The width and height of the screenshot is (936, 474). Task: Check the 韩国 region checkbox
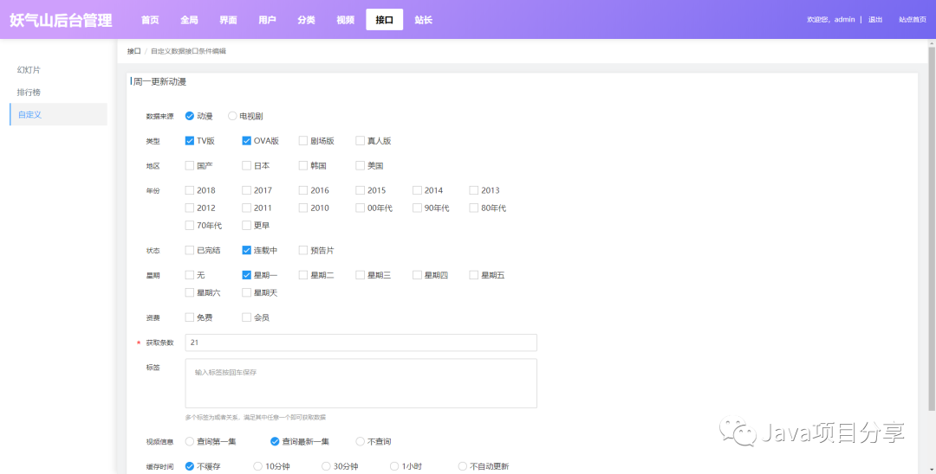(303, 165)
